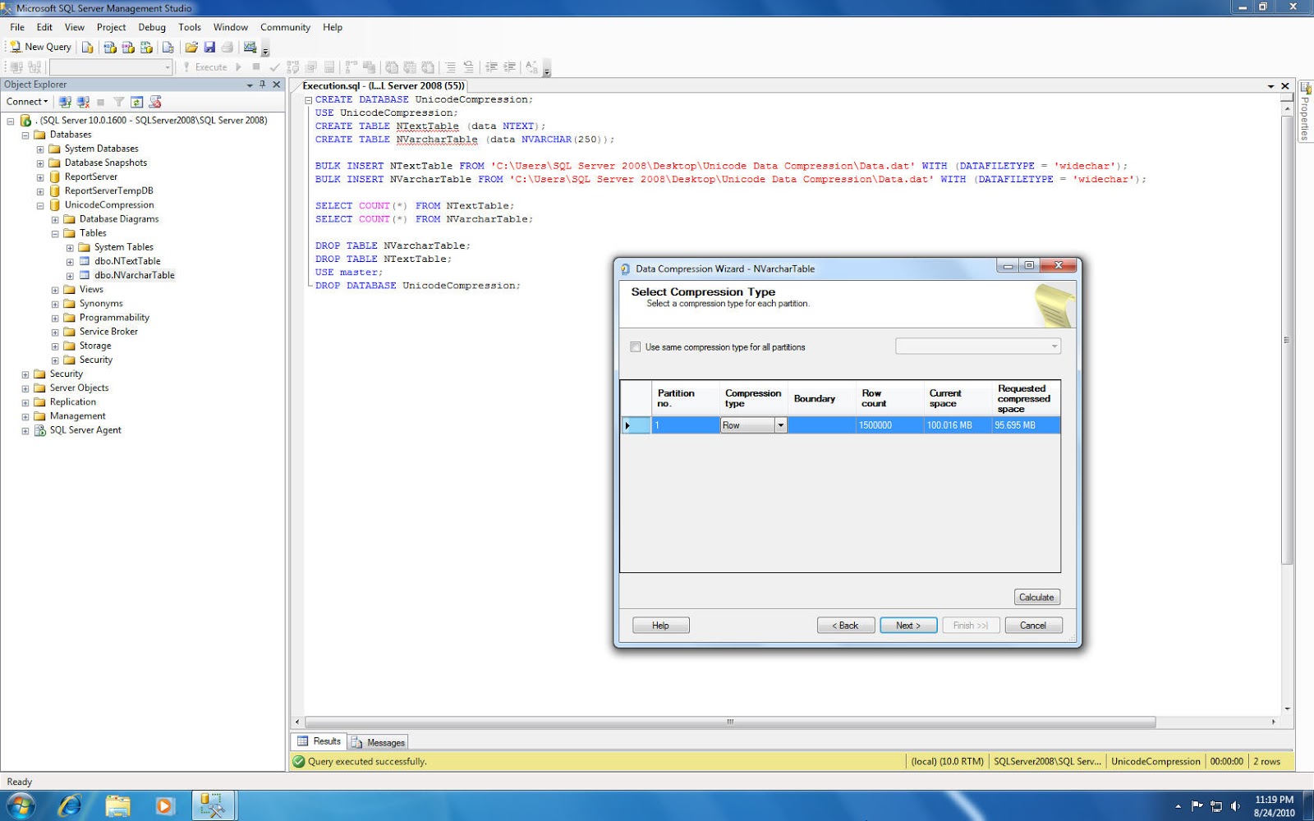Click Next in the Data Compression Wizard
Screen dimensions: 1314x821
coord(908,626)
